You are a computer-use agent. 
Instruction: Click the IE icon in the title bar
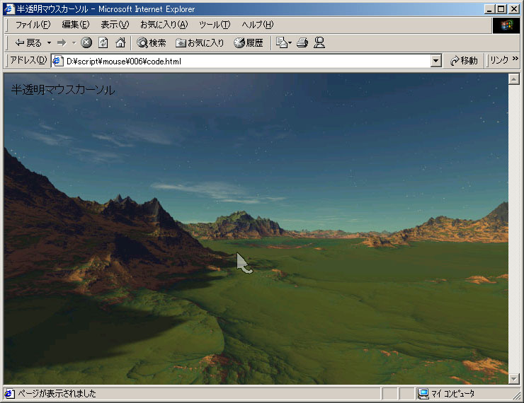click(9, 9)
